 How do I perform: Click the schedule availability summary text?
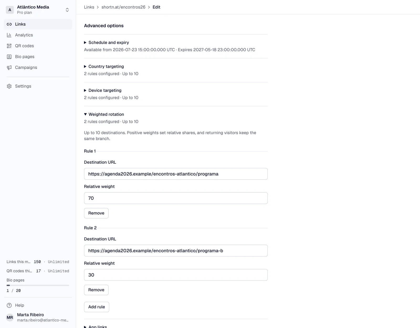170,50
